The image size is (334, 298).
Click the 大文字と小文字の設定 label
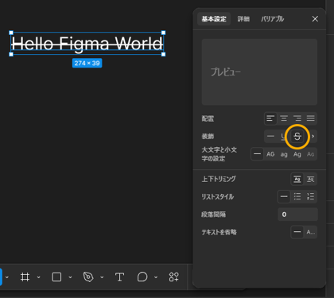point(219,154)
